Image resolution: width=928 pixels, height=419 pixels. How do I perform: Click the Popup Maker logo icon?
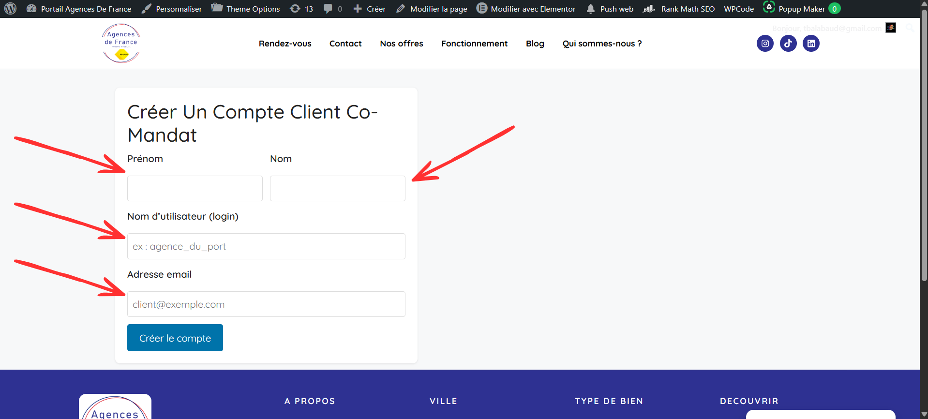(769, 7)
